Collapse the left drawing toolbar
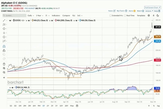 pos(4,78)
